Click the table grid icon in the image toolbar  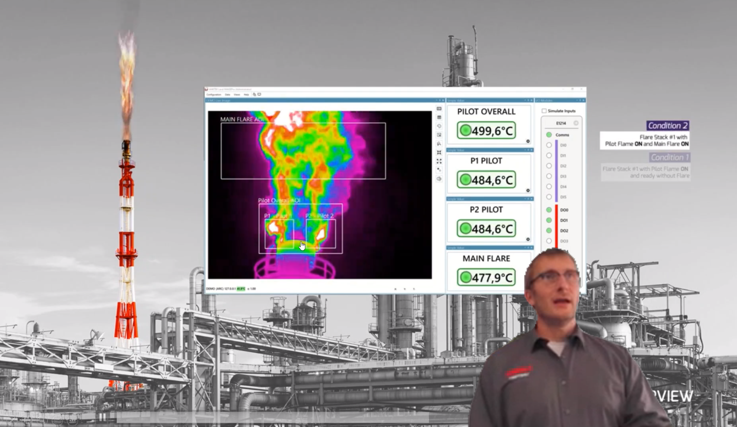point(439,117)
